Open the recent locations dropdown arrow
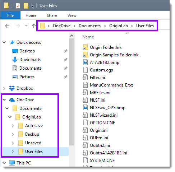Screen dimensions: 175x172 (x=26, y=25)
